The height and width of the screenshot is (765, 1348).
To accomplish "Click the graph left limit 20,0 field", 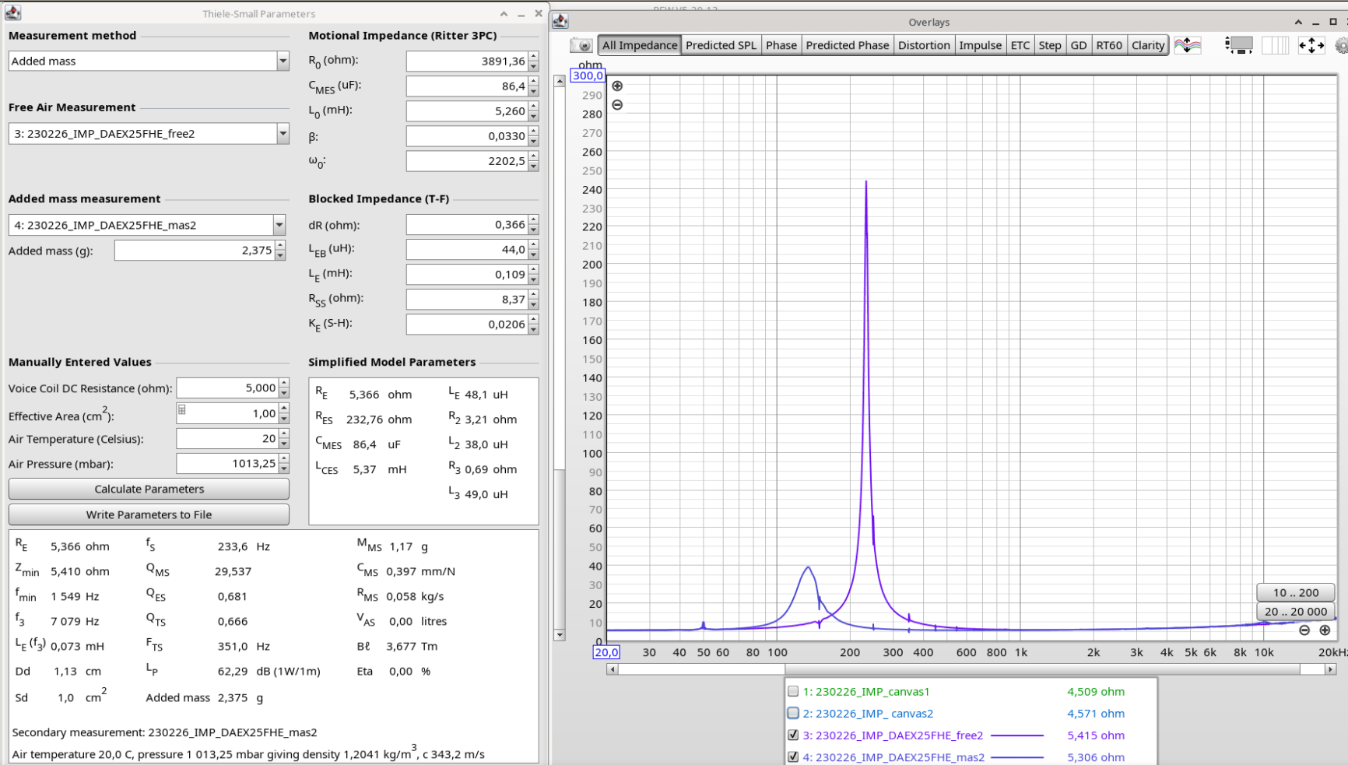I will (x=606, y=652).
